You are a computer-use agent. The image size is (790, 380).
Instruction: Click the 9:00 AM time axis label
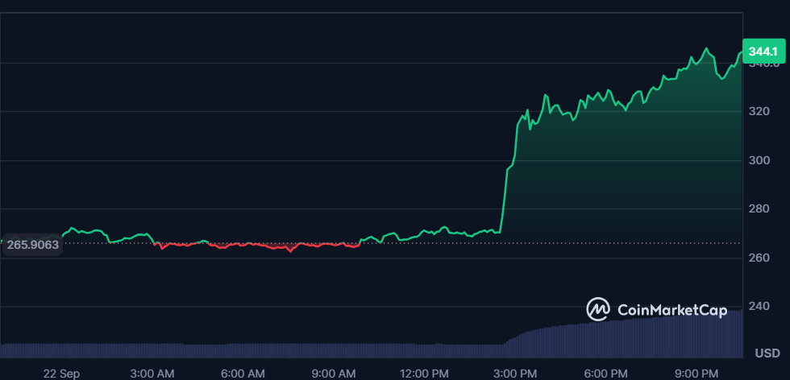tap(334, 374)
